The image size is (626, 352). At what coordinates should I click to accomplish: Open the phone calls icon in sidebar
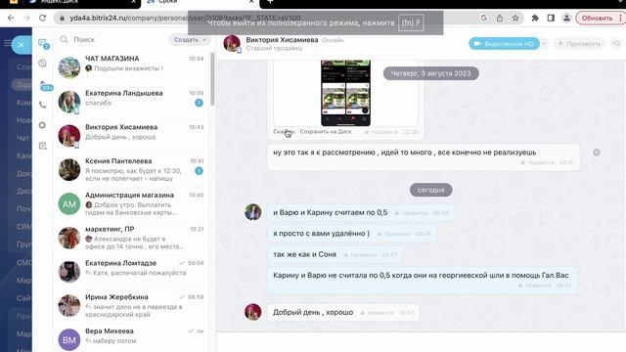(42, 105)
